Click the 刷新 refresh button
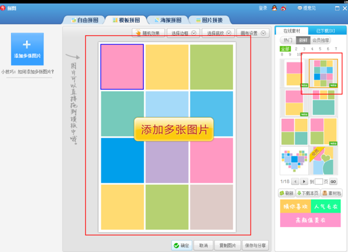The width and height of the screenshot is (348, 252). coord(287,193)
